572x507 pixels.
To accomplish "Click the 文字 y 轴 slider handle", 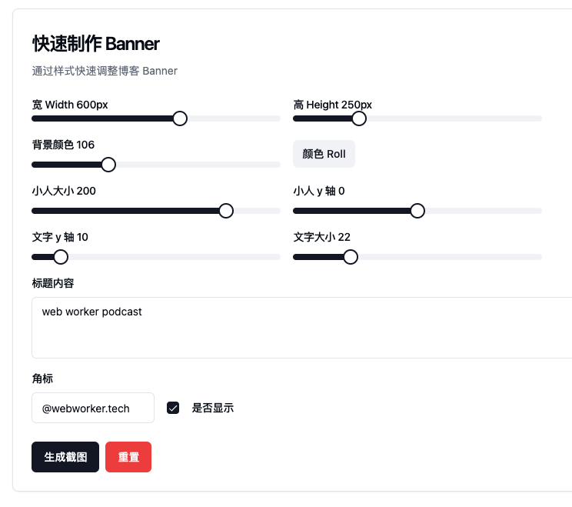I will (61, 257).
